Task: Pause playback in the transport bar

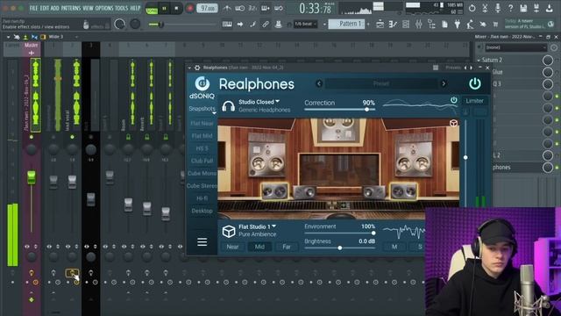Action: click(x=164, y=9)
